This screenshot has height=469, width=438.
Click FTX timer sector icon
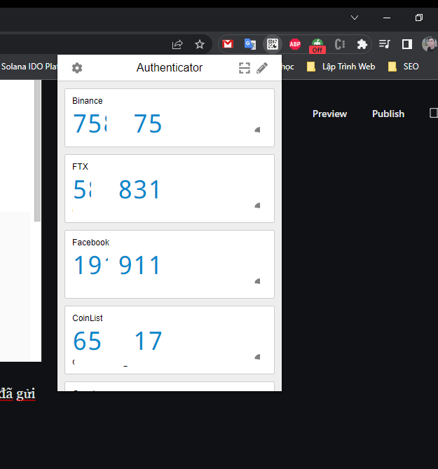point(257,205)
